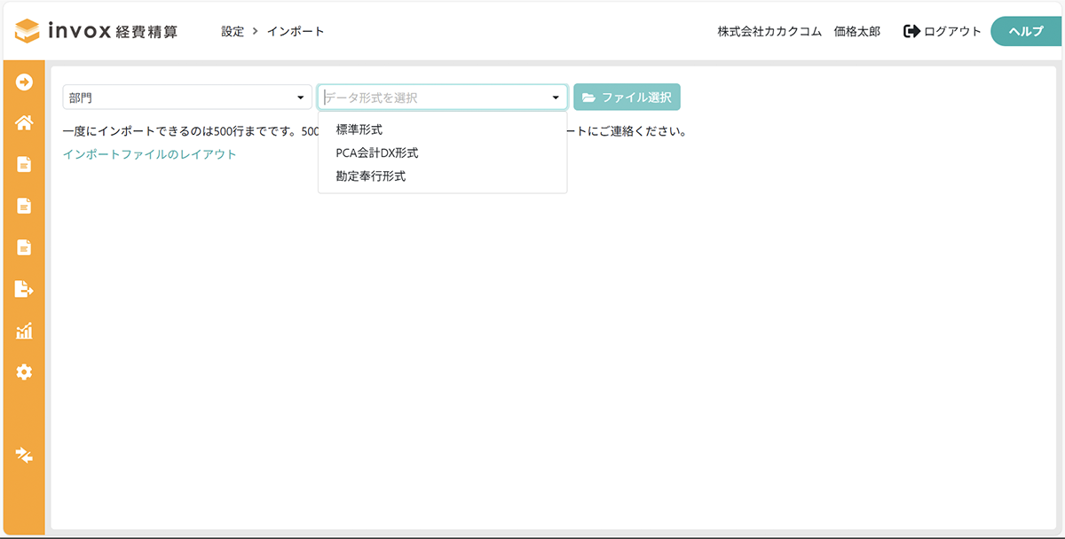Click the swap arrows icon in sidebar
The width and height of the screenshot is (1065, 539).
click(24, 456)
